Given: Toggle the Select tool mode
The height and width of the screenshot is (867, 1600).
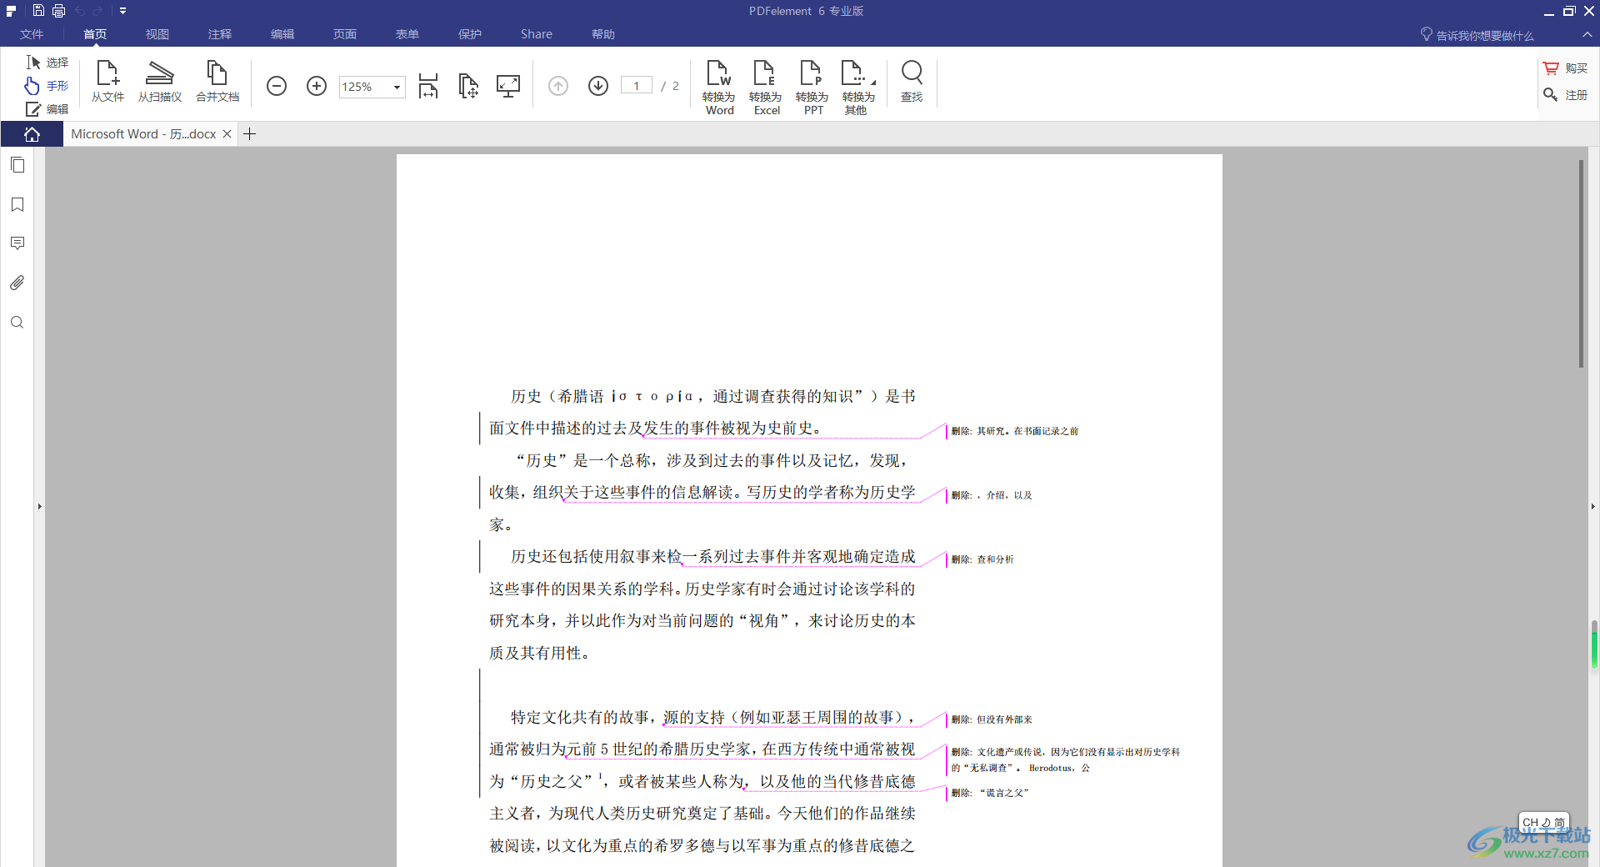Looking at the screenshot, I should pos(47,63).
